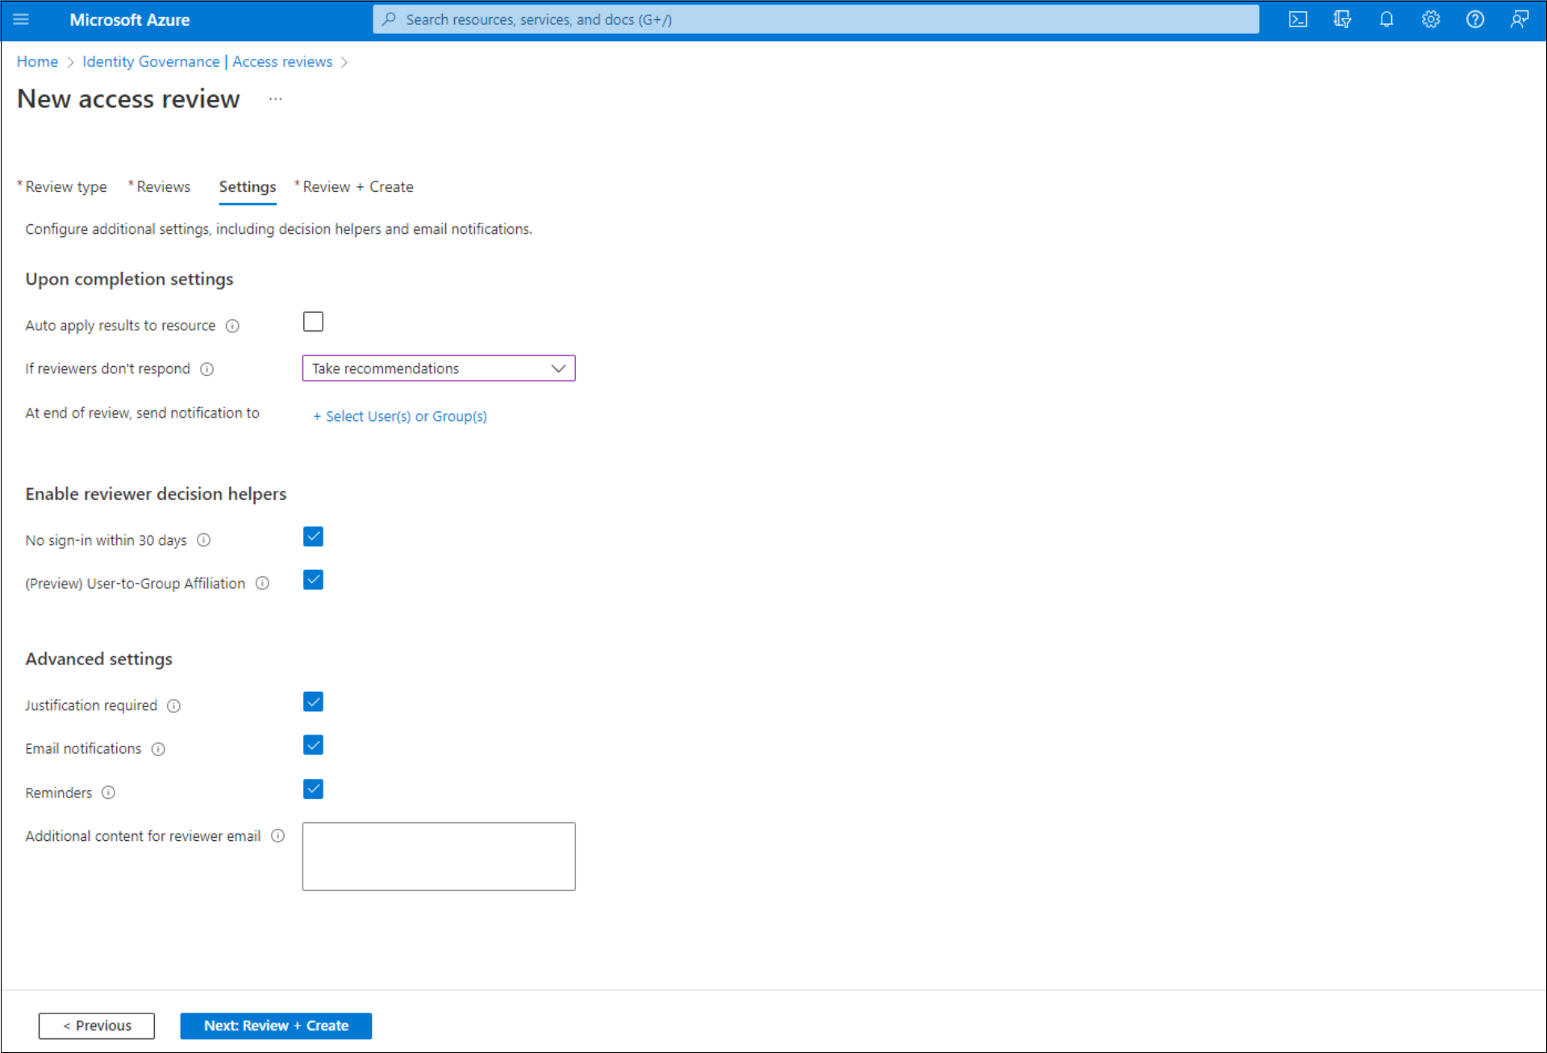Viewport: 1547px width, 1053px height.
Task: Open the portal hamburger menu
Action: 22,19
